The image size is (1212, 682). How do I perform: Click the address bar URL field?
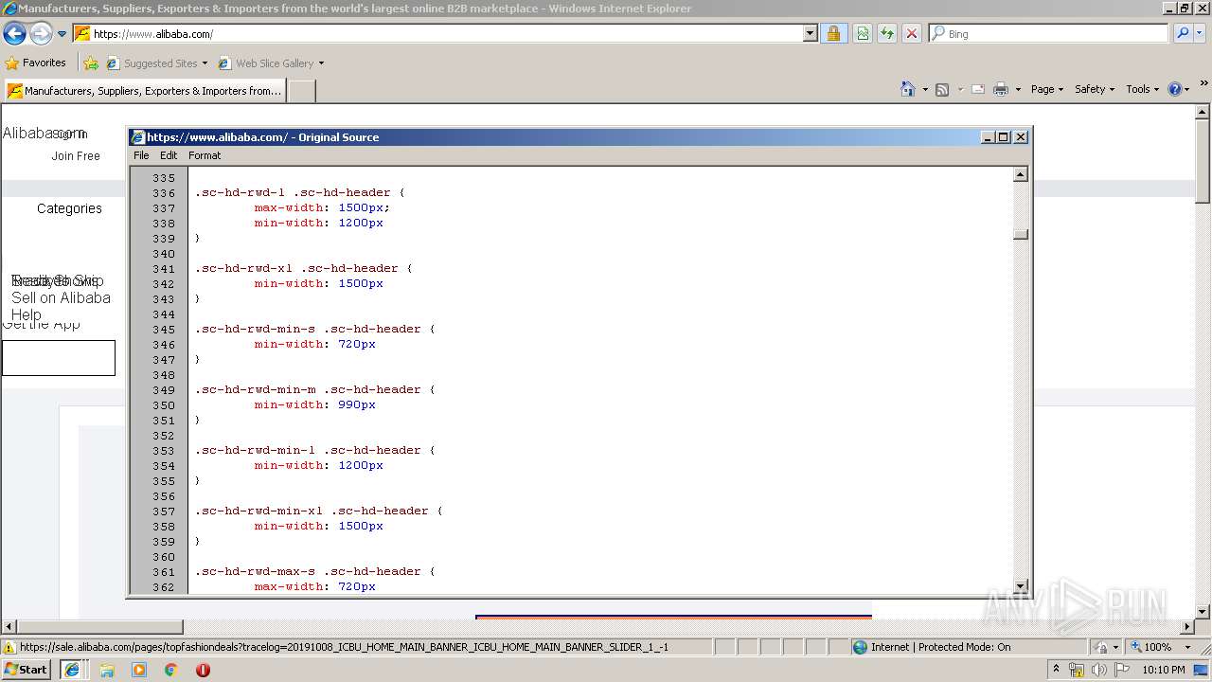[x=437, y=33]
